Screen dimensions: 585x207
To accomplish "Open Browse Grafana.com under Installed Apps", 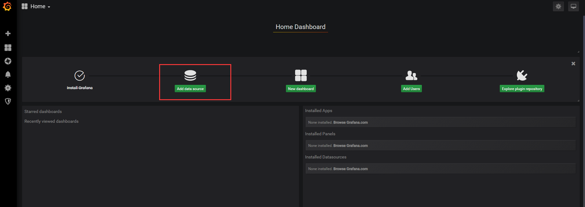I will tap(350, 122).
